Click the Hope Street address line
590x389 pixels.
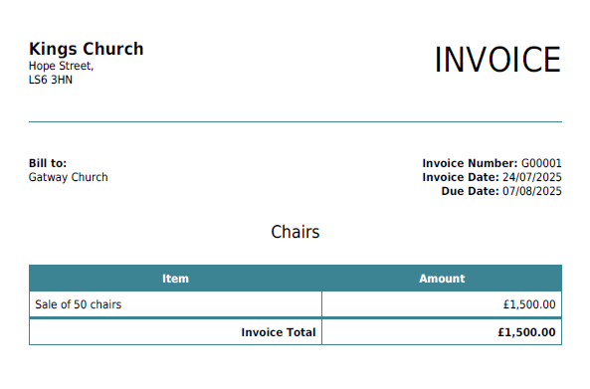(61, 67)
